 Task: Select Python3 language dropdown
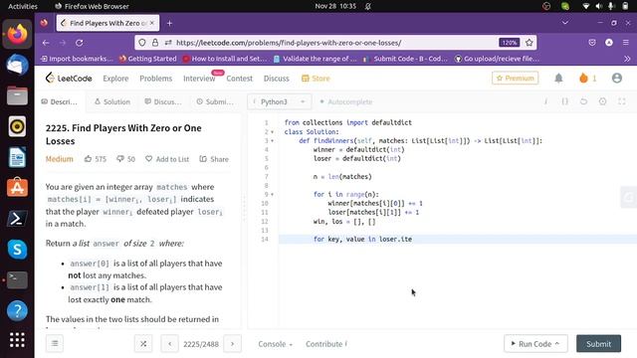tap(279, 101)
